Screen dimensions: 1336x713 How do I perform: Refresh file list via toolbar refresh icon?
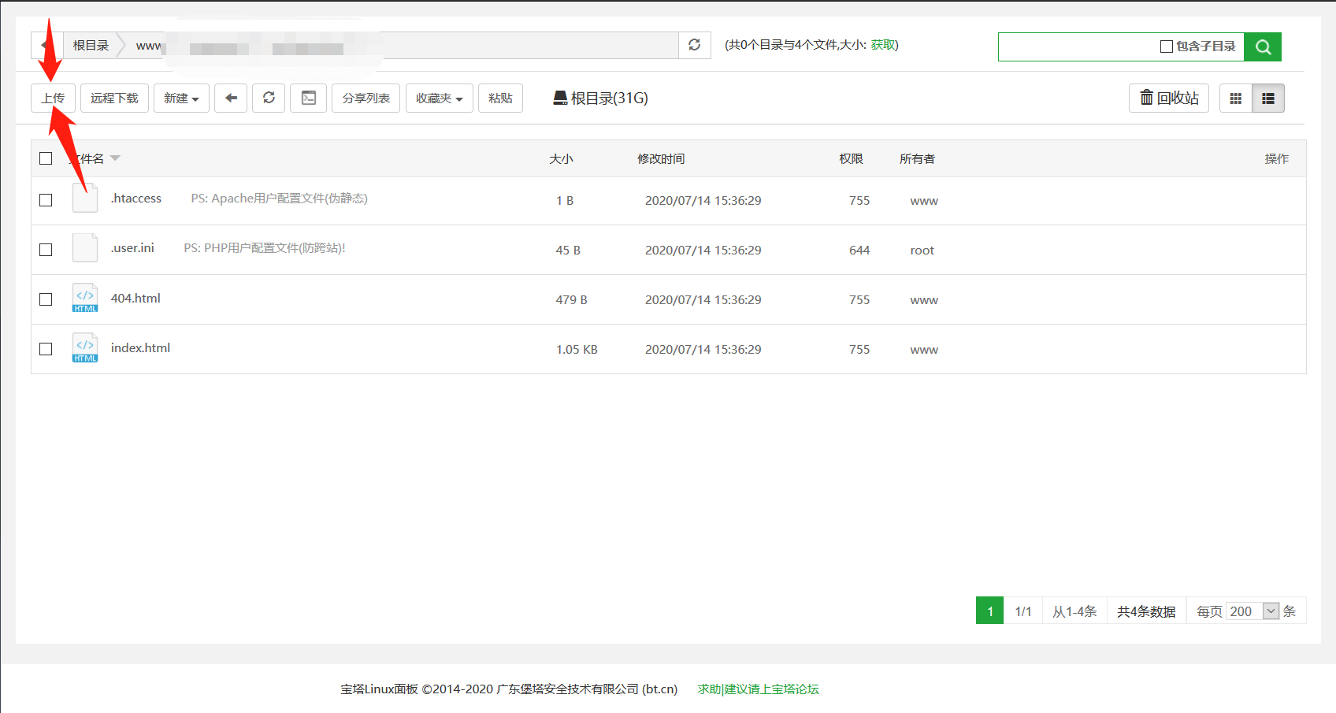click(x=269, y=98)
